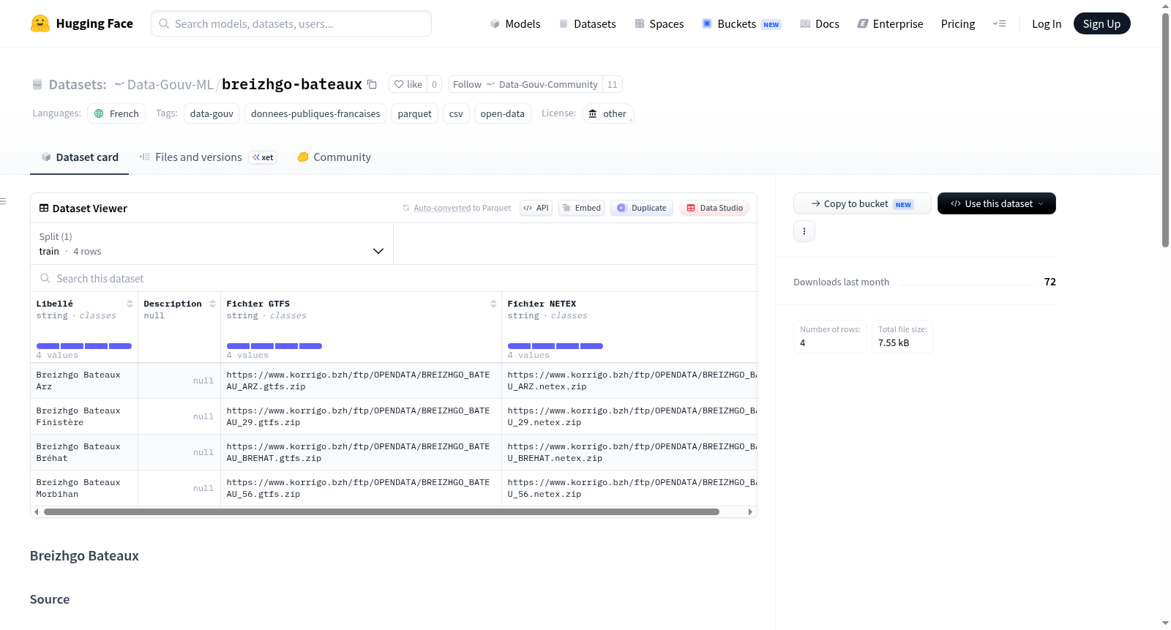The height and width of the screenshot is (630, 1171).
Task: Click the sort arrows on Description column
Action: tap(212, 304)
